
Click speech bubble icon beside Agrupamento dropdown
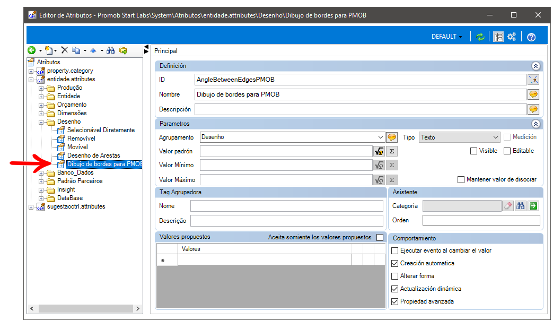click(391, 137)
